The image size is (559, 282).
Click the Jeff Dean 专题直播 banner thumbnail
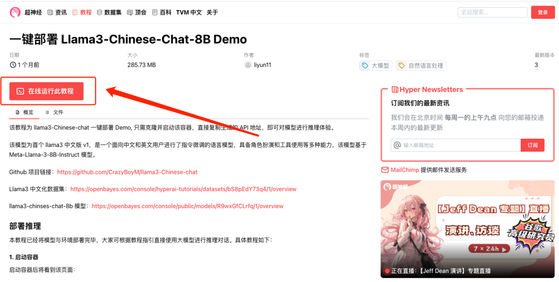pos(467,229)
